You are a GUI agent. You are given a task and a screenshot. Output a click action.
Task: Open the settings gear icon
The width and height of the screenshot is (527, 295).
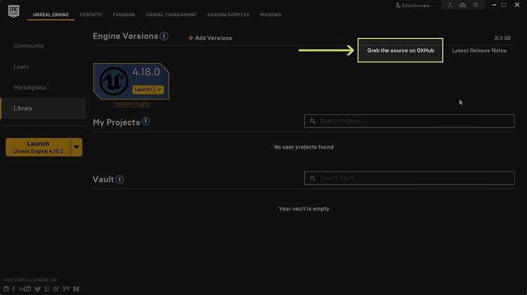476,5
